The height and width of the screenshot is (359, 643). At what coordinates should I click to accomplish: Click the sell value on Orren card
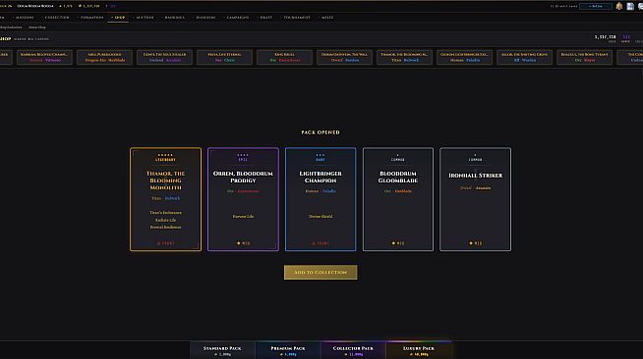[243, 243]
